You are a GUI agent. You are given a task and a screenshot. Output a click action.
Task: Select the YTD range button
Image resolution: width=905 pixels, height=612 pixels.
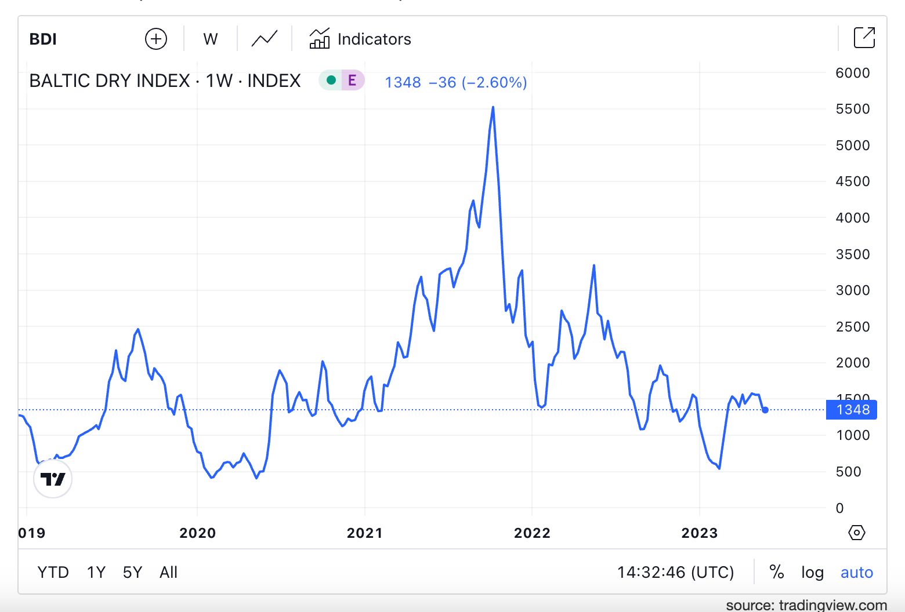click(x=53, y=572)
